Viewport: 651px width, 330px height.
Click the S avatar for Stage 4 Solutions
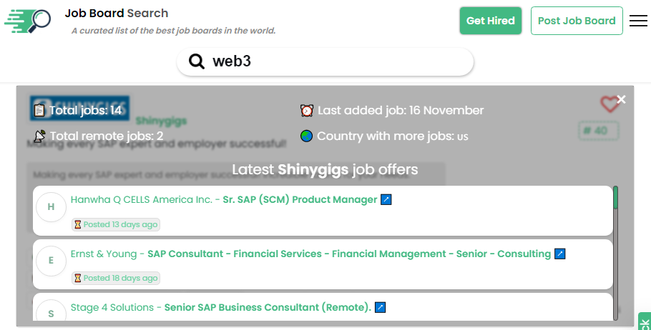(x=51, y=313)
